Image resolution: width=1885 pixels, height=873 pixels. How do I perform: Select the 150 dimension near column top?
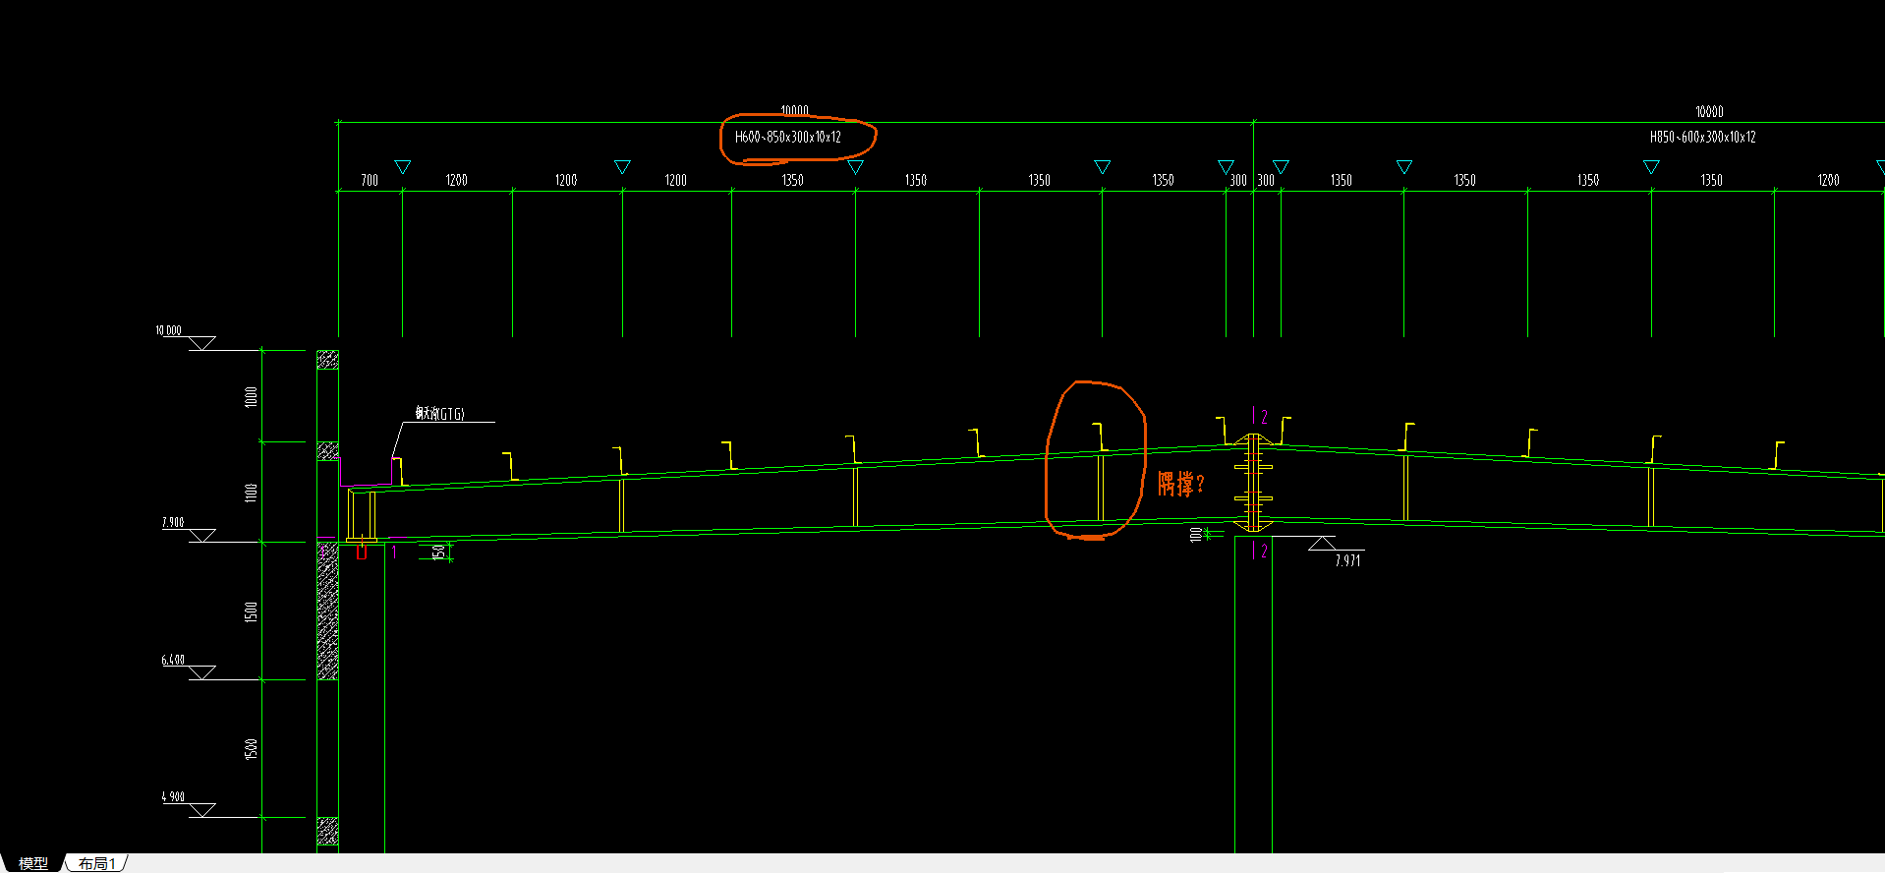click(x=439, y=552)
